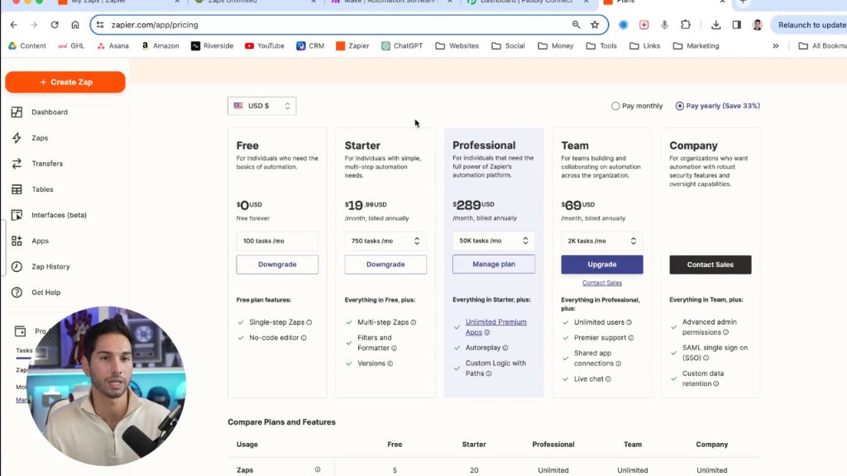Open the Zapier bookmark
847x476 pixels.
(x=352, y=46)
